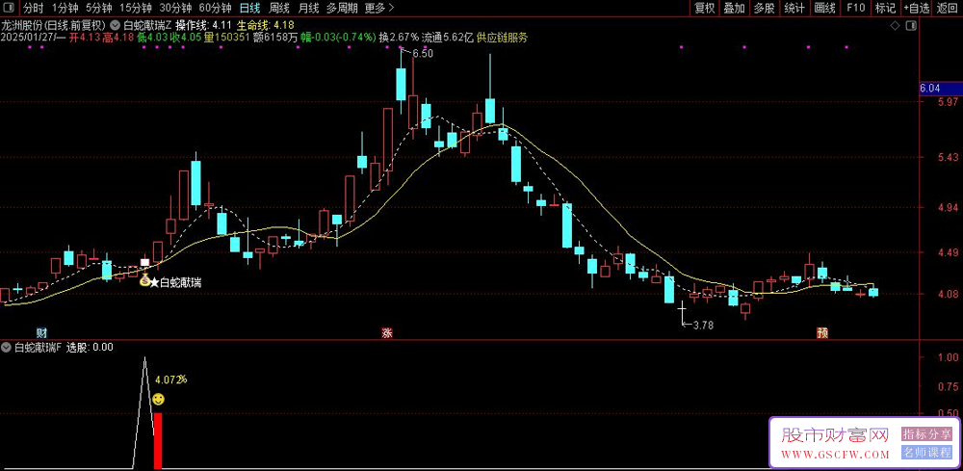The height and width of the screenshot is (471, 963).
Task: Open the F10 company info
Action: click(x=855, y=8)
